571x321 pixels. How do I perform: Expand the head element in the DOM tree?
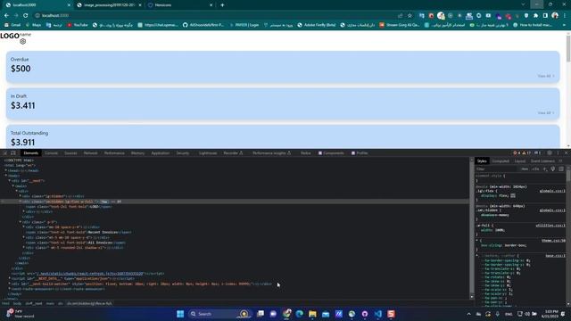click(6, 170)
